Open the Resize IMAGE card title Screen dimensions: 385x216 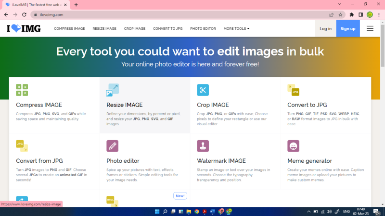125,105
